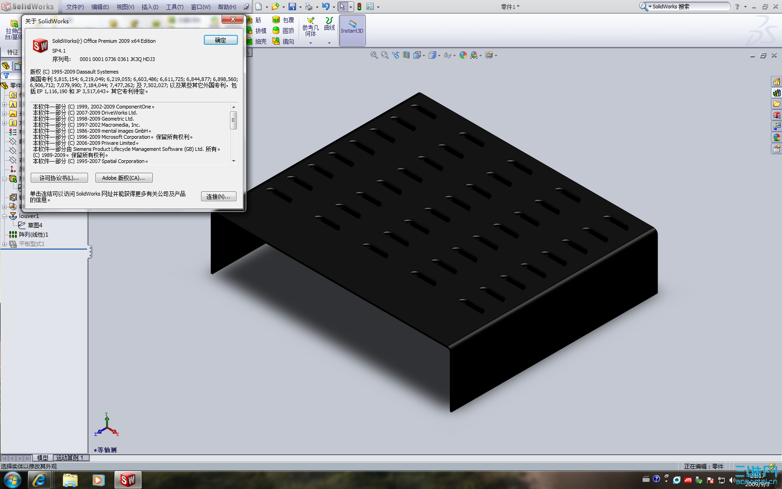Open the View Orientation dropdown arrow
The height and width of the screenshot is (489, 782).
(424, 56)
